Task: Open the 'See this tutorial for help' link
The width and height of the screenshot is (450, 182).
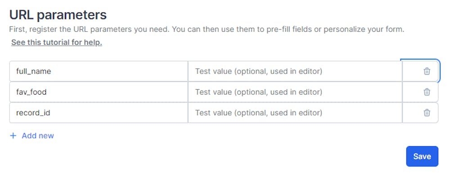Action: coord(57,43)
